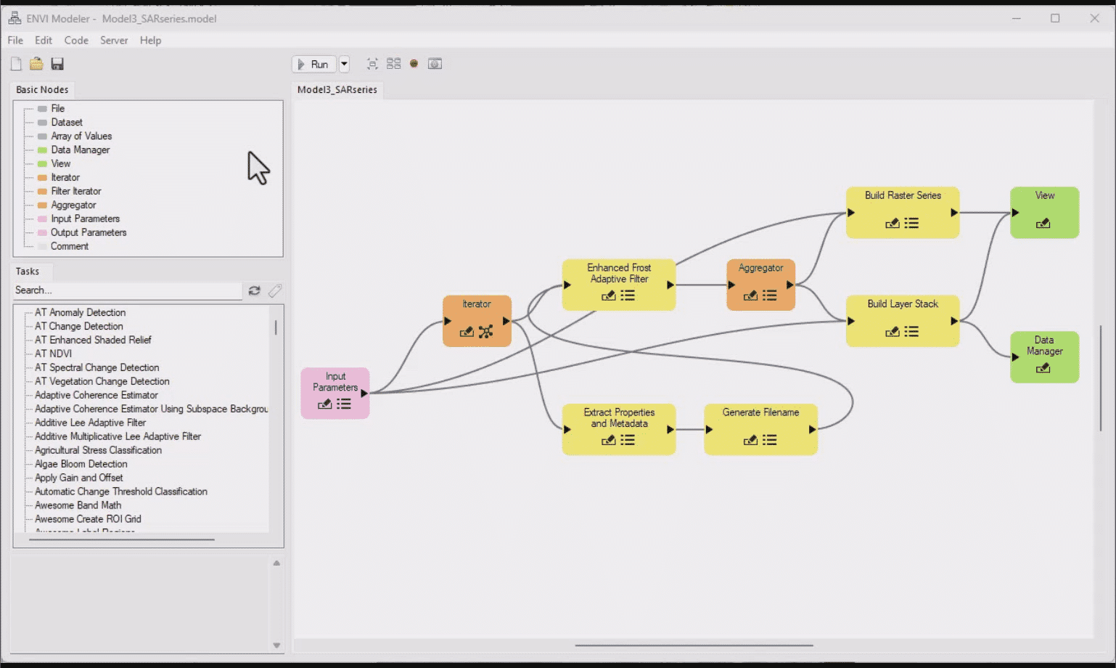
Task: Click the tasks Search field
Action: (127, 290)
